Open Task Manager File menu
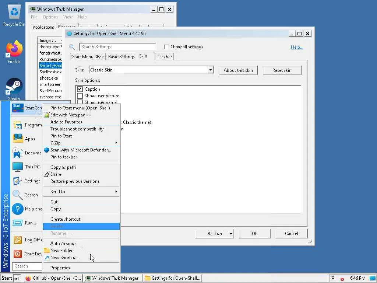377x283 pixels. pos(34,17)
